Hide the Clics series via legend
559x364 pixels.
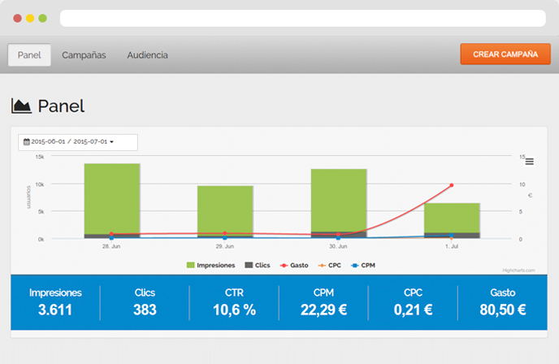pyautogui.click(x=256, y=265)
